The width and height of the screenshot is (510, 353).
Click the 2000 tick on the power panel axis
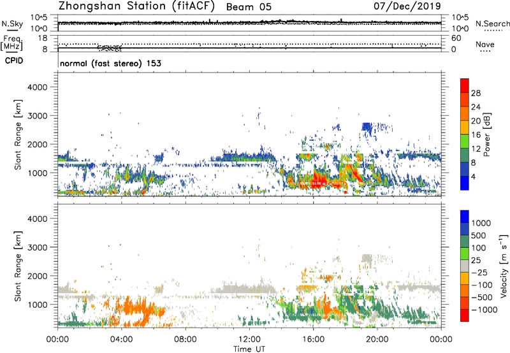click(x=37, y=144)
